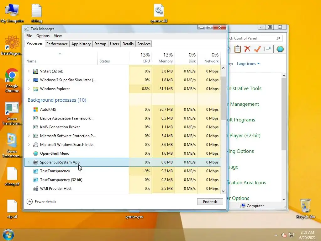The height and width of the screenshot is (241, 321).
Task: Sort processes by Memory column
Action: [x=163, y=58]
